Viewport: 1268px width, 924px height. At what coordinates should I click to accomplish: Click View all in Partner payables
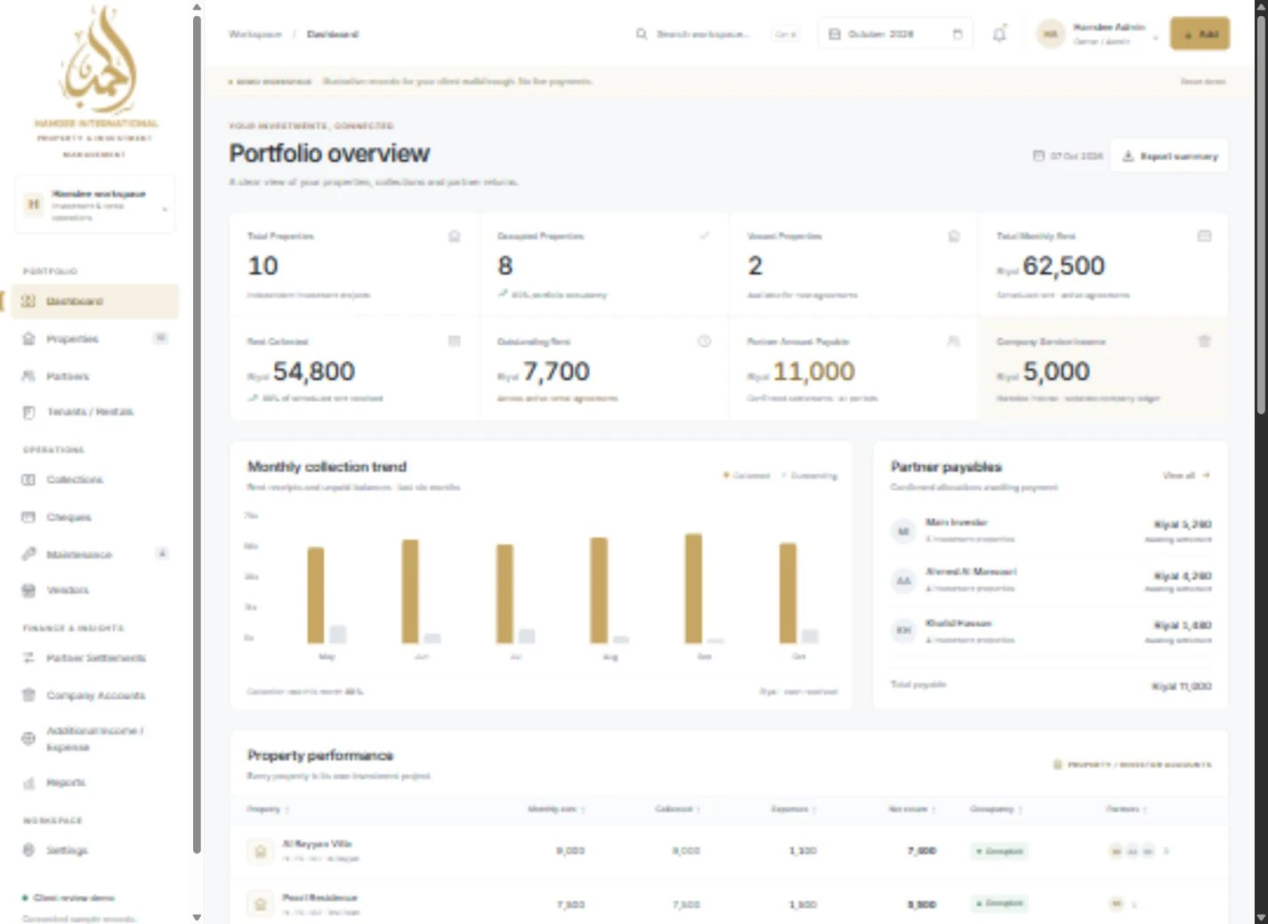click(1186, 476)
